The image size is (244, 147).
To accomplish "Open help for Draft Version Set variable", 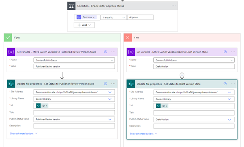I will [x=225, y=52].
